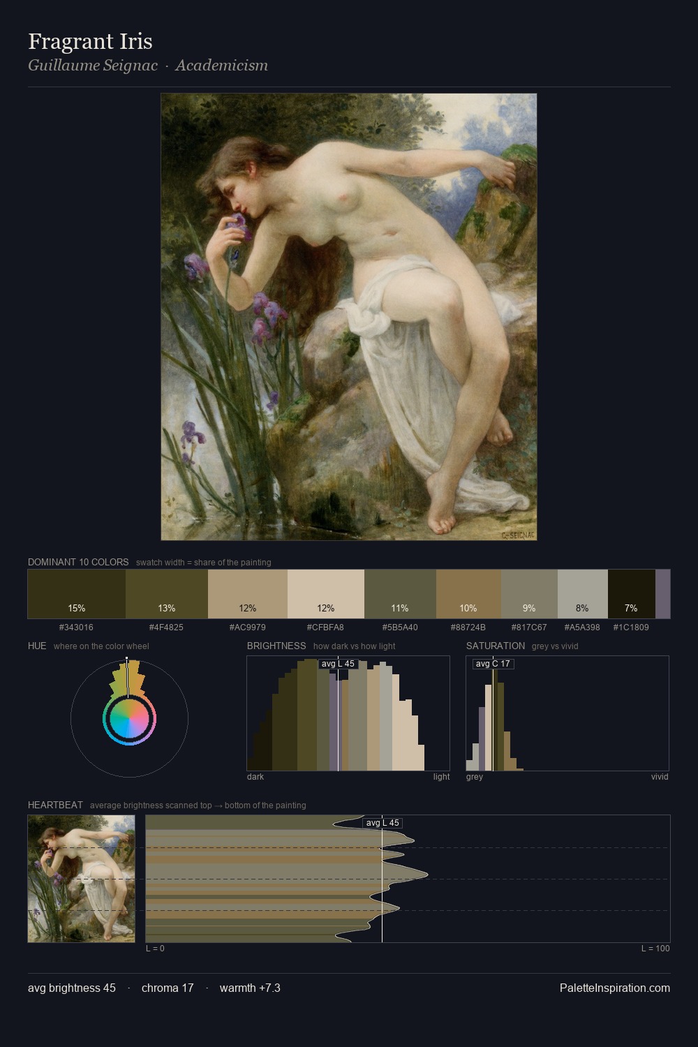698x1047 pixels.
Task: Click the 'chroma 17' footer stat
Action: coord(168,988)
